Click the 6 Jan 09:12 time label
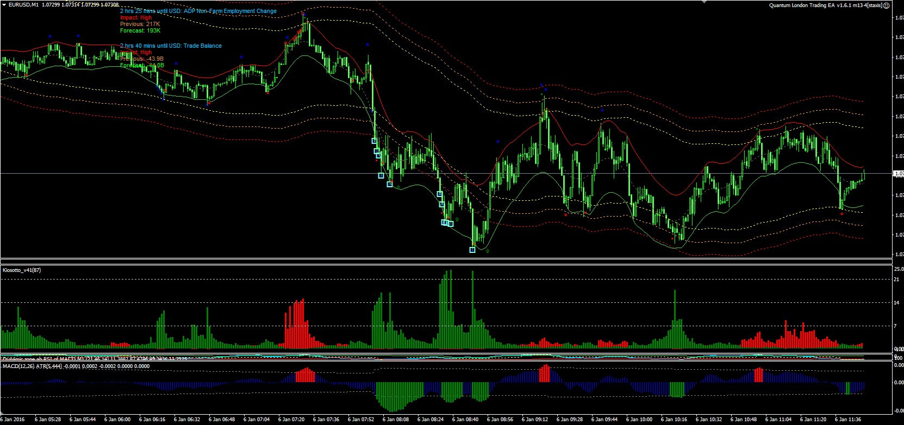The width and height of the screenshot is (904, 425). pyautogui.click(x=535, y=419)
